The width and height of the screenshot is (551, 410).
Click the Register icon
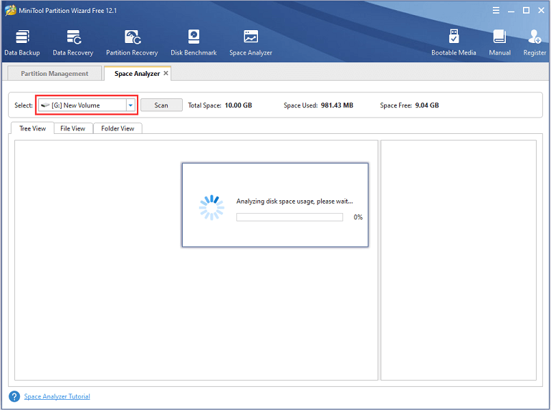[x=534, y=40]
